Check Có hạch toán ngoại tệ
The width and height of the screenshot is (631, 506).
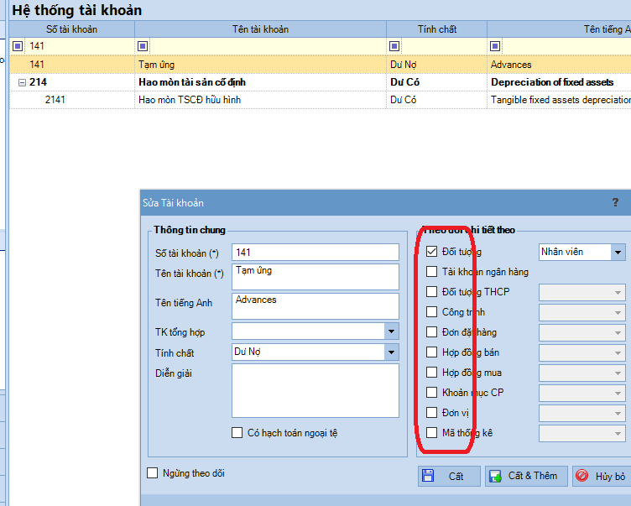(237, 433)
